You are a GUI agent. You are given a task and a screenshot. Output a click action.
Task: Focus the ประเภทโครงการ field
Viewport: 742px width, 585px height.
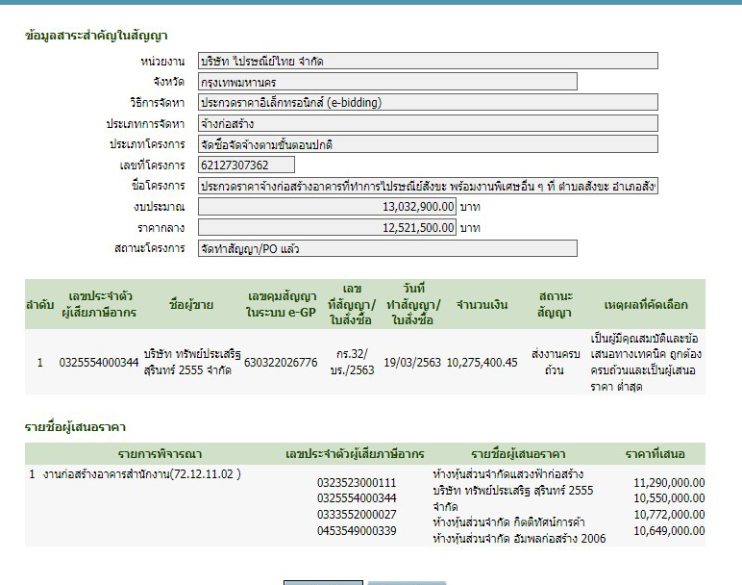tap(427, 144)
